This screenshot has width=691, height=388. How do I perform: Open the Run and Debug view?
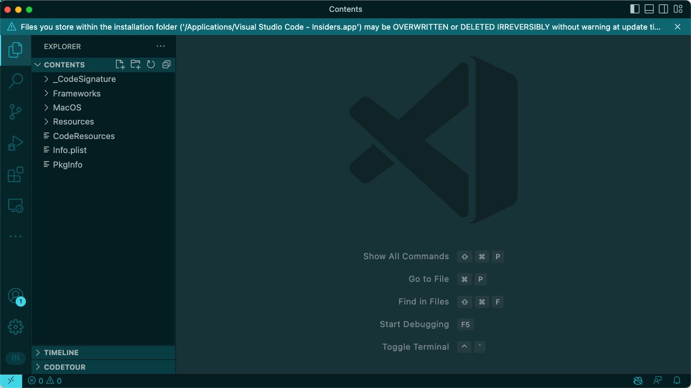point(16,143)
